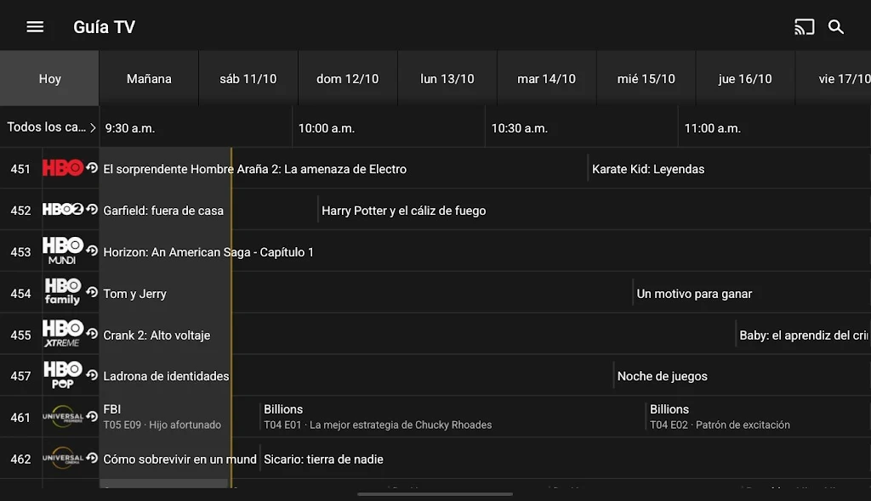The height and width of the screenshot is (501, 871).
Task: Open Noche de juegos on HBO Pop
Action: pyautogui.click(x=663, y=376)
